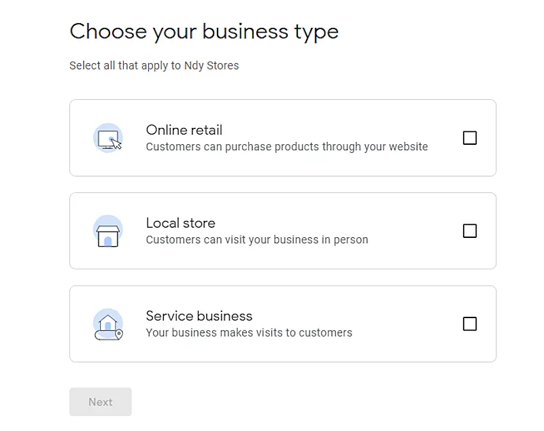Click the screen in the Online retail illustration
Screen dimensions: 544x431
pos(107,136)
